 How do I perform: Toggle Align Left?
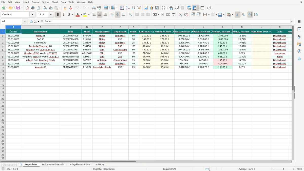pos(94,15)
